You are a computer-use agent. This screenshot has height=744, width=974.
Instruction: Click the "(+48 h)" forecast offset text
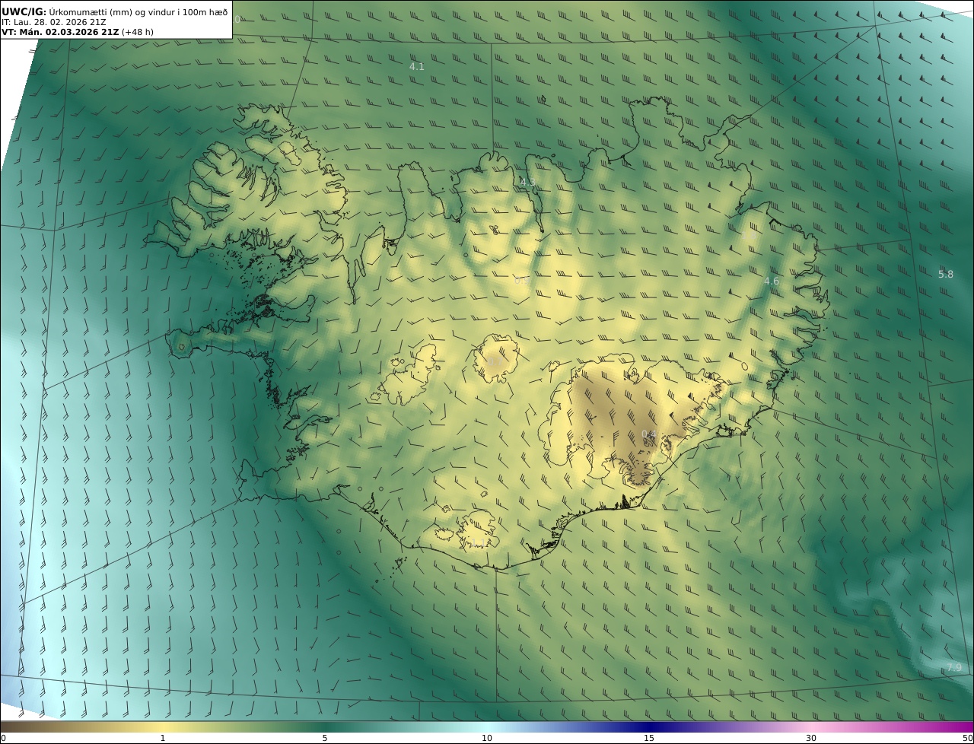[x=138, y=33]
